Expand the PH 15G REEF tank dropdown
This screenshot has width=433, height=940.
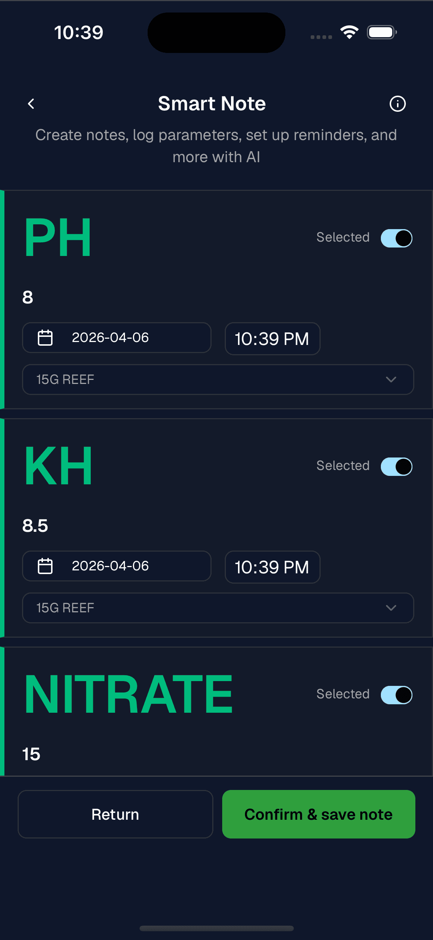point(218,380)
